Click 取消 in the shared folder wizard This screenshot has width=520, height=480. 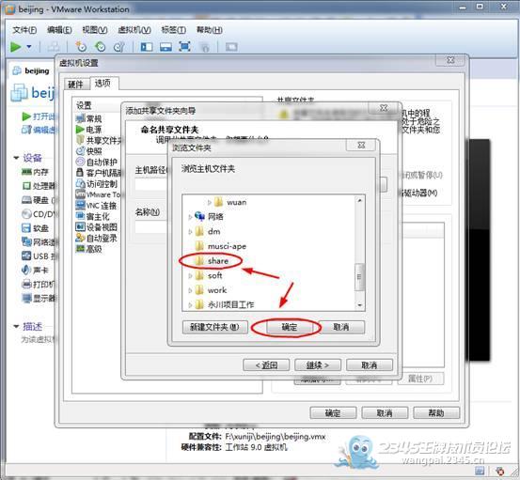pos(370,365)
